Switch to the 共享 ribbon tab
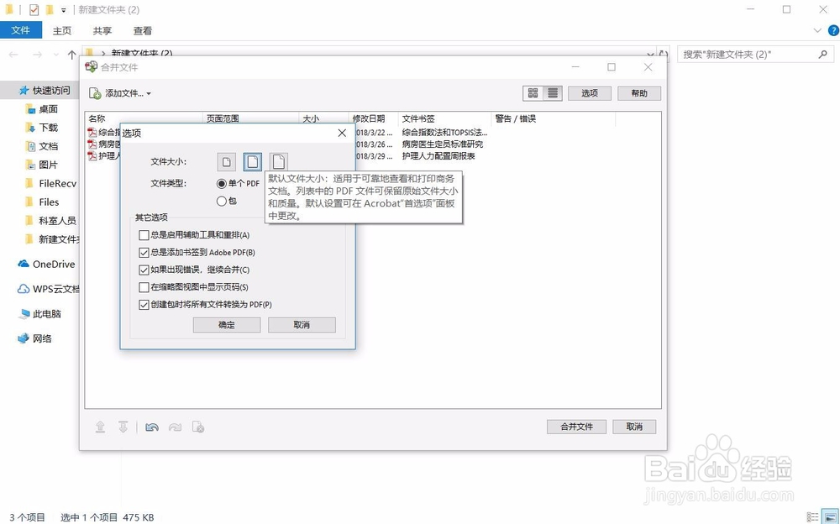840x524 pixels. click(102, 30)
